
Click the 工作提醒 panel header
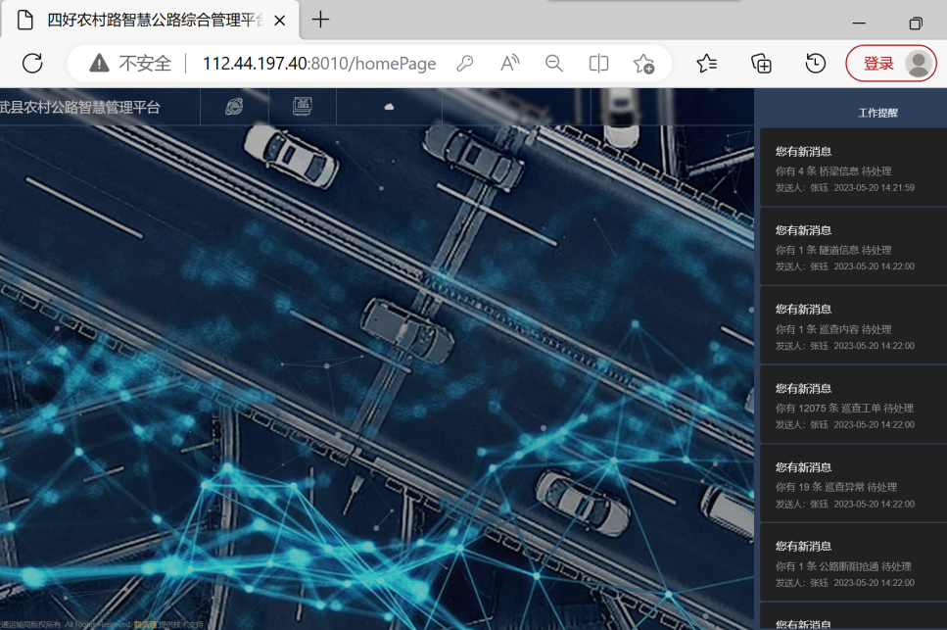pos(877,113)
